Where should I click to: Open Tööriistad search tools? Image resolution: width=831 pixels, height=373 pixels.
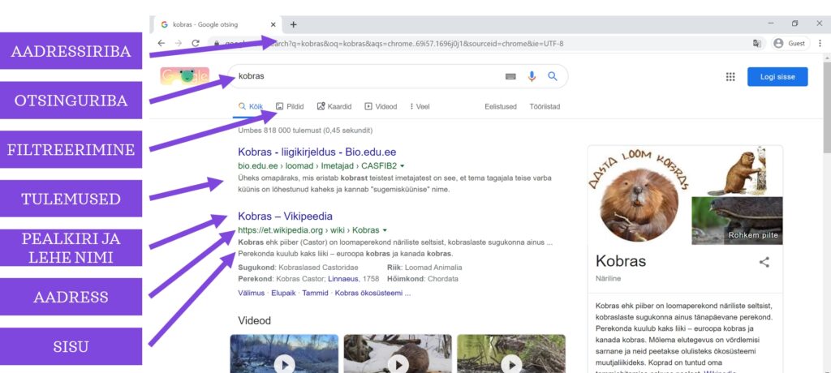coord(545,106)
